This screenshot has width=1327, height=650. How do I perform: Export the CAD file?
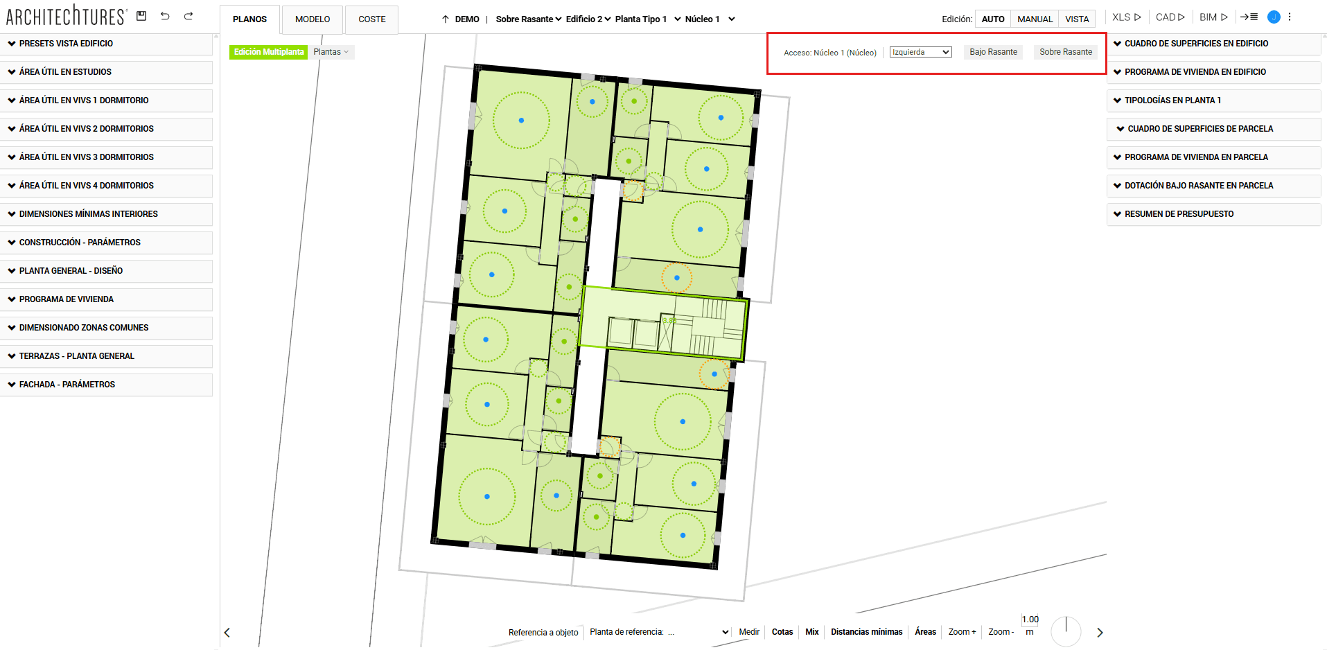point(1170,17)
